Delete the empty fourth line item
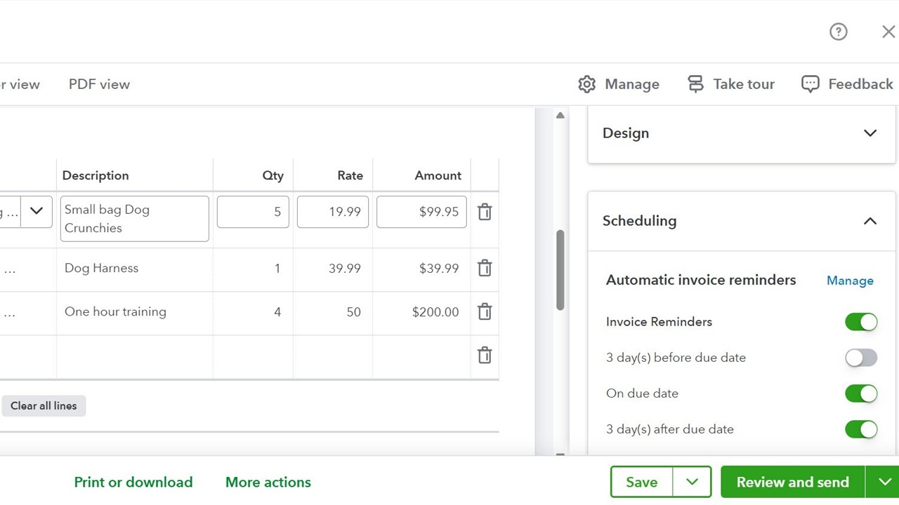Screen dimensions: 899x505 (x=485, y=355)
